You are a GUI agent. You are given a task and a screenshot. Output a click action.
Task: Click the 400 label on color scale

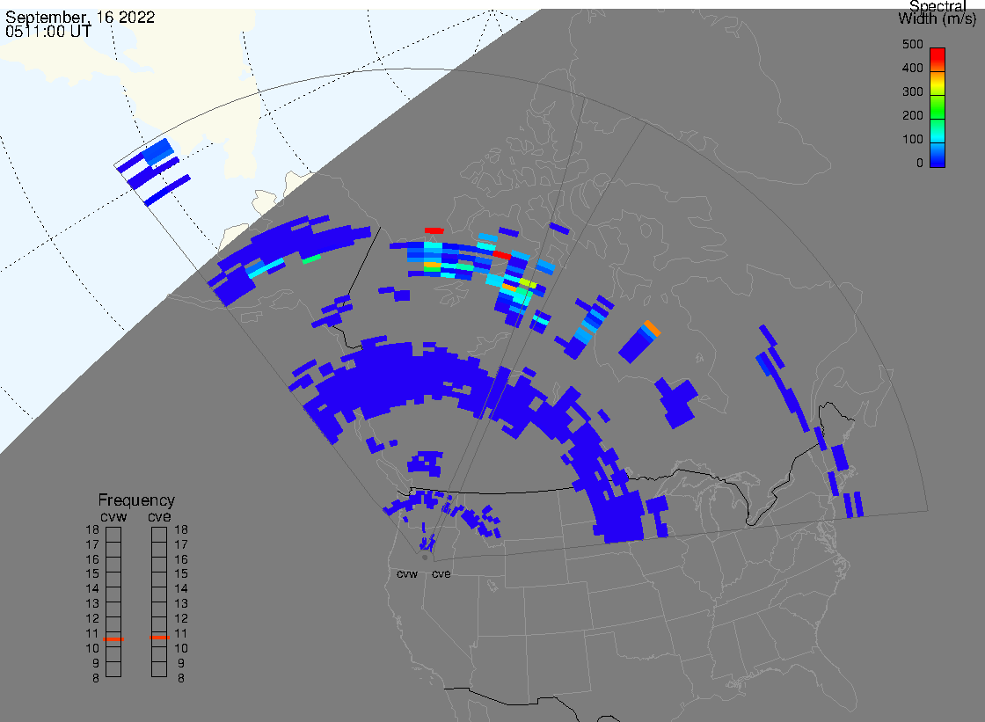tap(912, 68)
